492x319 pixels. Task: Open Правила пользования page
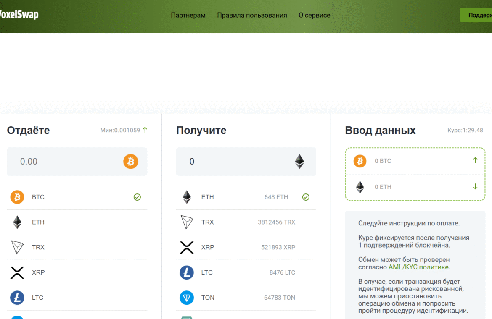click(252, 15)
